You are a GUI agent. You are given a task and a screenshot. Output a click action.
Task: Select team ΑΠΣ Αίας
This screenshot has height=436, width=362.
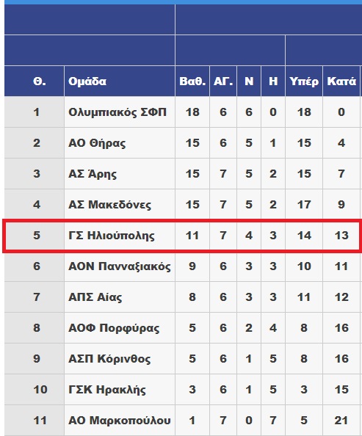pyautogui.click(x=95, y=297)
